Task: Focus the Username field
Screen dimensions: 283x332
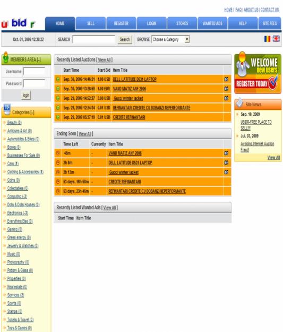Action: 34,71
